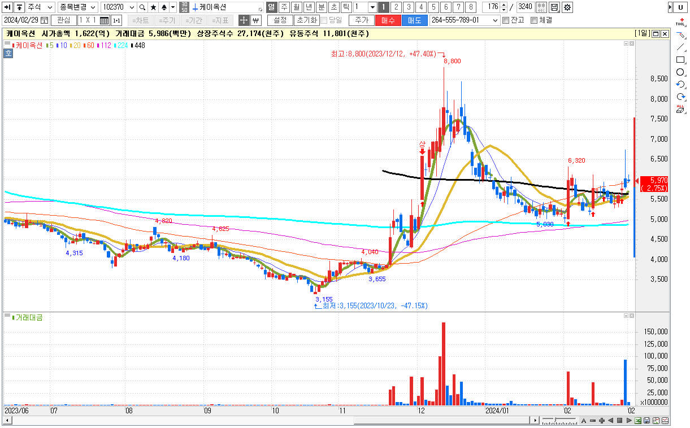Select interval preset 2
690x428 pixels.
(396, 7)
